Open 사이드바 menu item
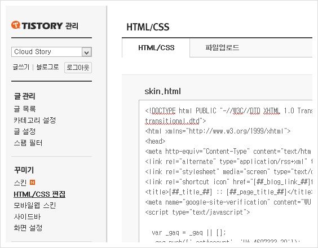Viewport: 318px width, 248px height. pos(27,216)
